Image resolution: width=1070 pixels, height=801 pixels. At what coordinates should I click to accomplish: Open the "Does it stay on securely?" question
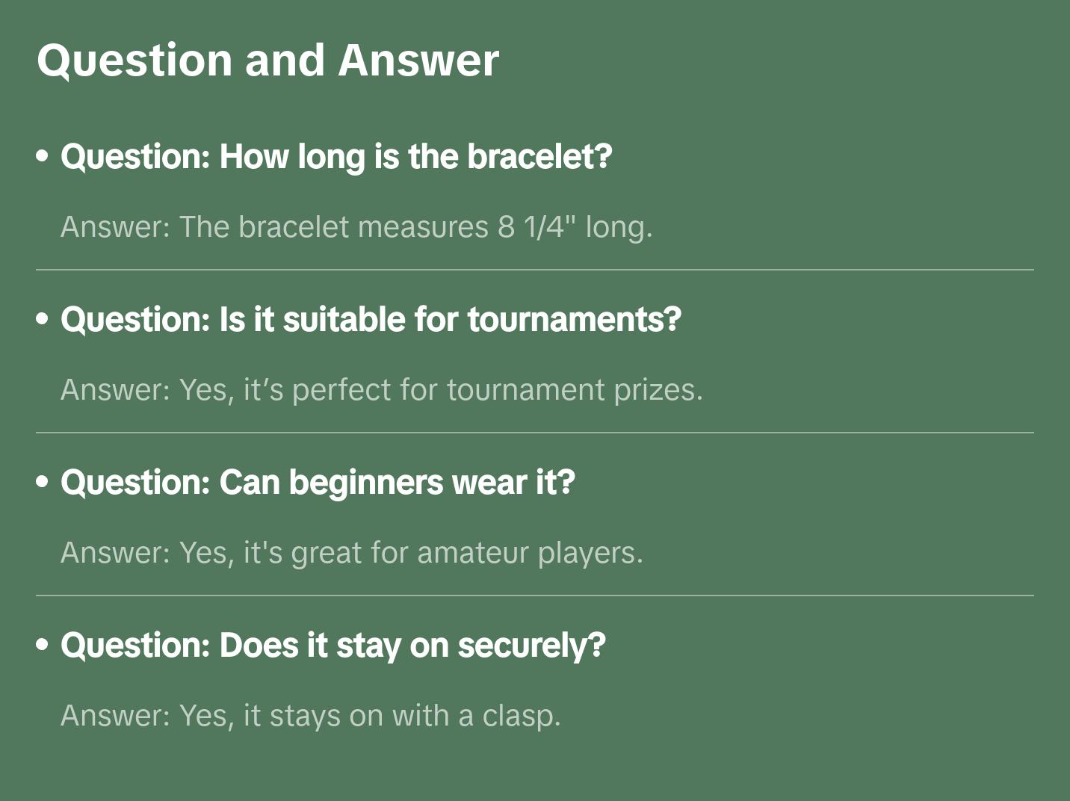(333, 646)
